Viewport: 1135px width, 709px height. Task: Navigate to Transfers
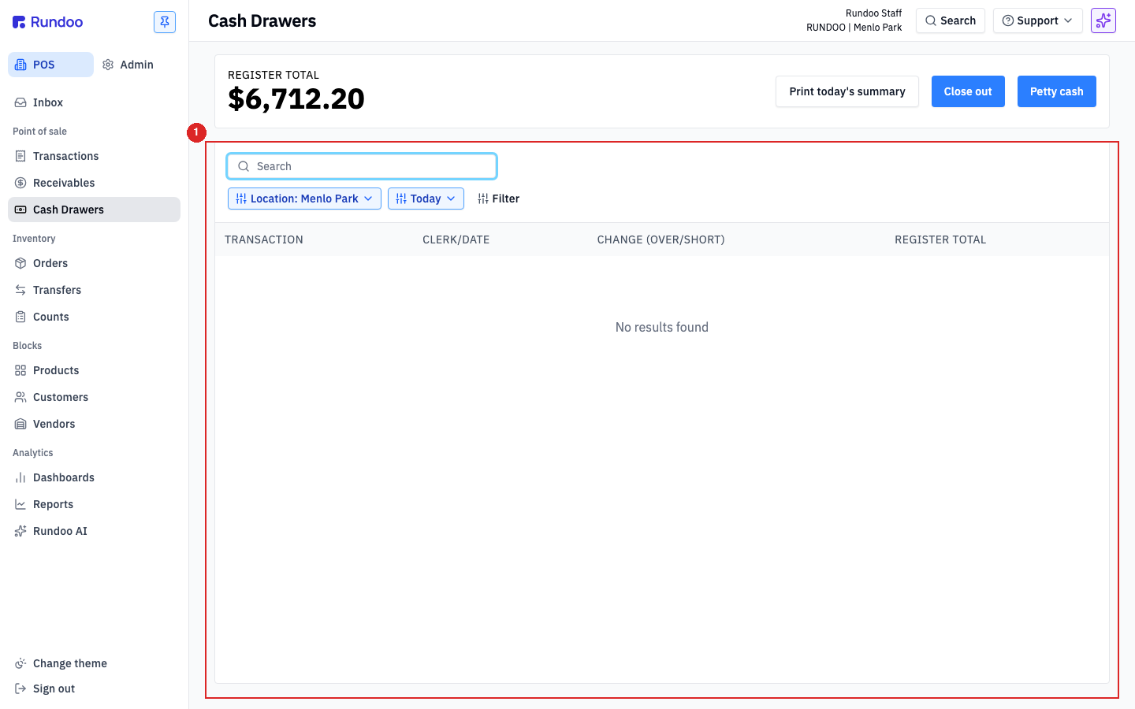pyautogui.click(x=94, y=290)
